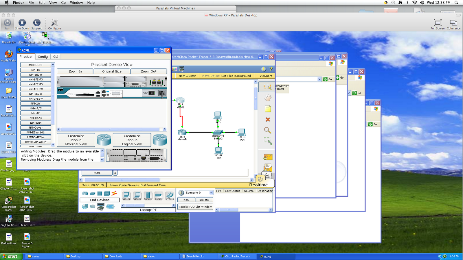Click the info icon next to the help icon
463x260 pixels.
tap(264, 69)
